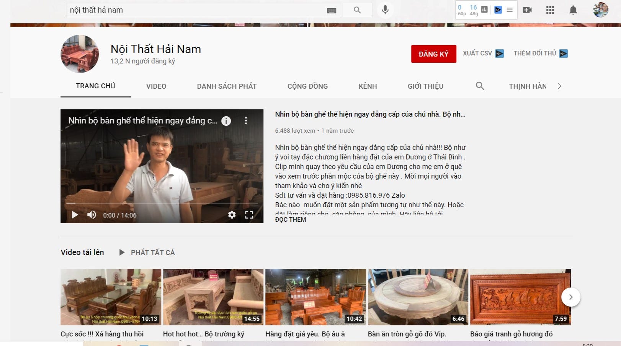Open the notifications bell
The image size is (621, 346).
point(573,10)
